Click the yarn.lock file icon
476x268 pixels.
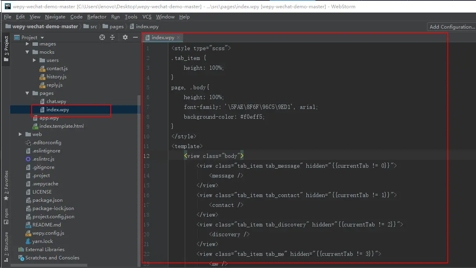tap(28, 241)
